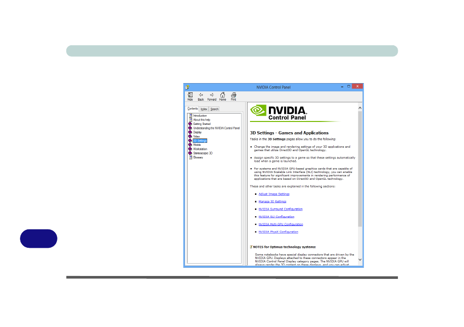The image size is (464, 327).
Task: Open the About this help topic
Action: click(x=201, y=120)
